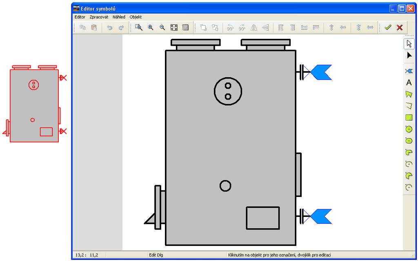Click the align left icon
The height and width of the screenshot is (261, 418).
point(281,27)
